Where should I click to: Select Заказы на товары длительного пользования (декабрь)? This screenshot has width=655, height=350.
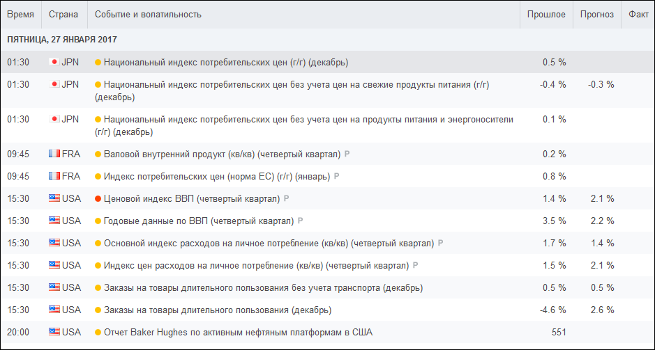pos(218,310)
